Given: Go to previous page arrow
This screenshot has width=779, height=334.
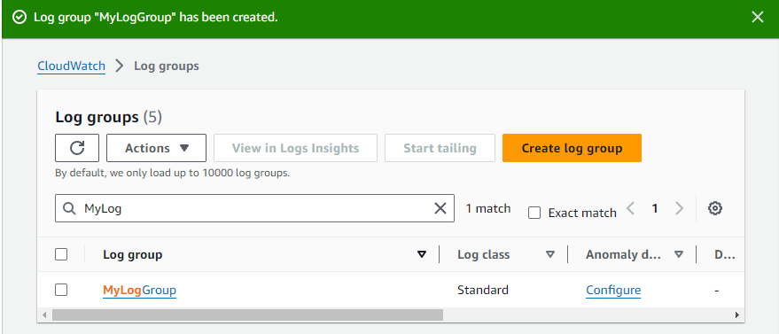Looking at the screenshot, I should [x=631, y=208].
